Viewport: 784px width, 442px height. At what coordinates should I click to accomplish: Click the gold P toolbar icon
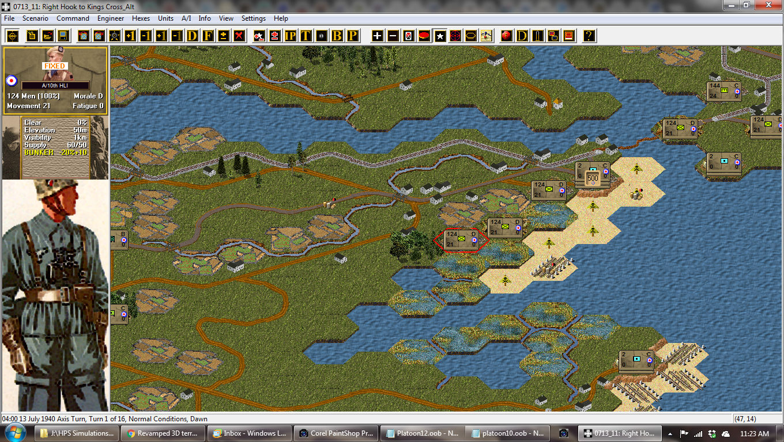tap(352, 36)
